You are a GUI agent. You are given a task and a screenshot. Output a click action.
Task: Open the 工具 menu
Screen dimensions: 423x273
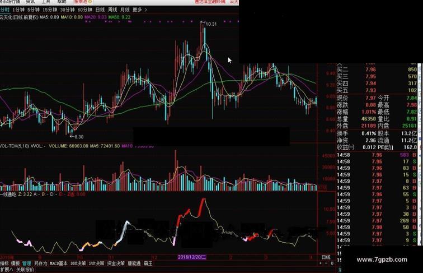46,2
